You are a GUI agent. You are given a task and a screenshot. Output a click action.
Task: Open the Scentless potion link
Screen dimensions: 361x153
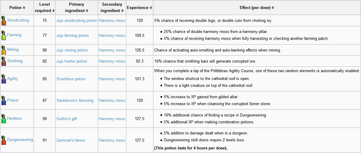point(71,79)
